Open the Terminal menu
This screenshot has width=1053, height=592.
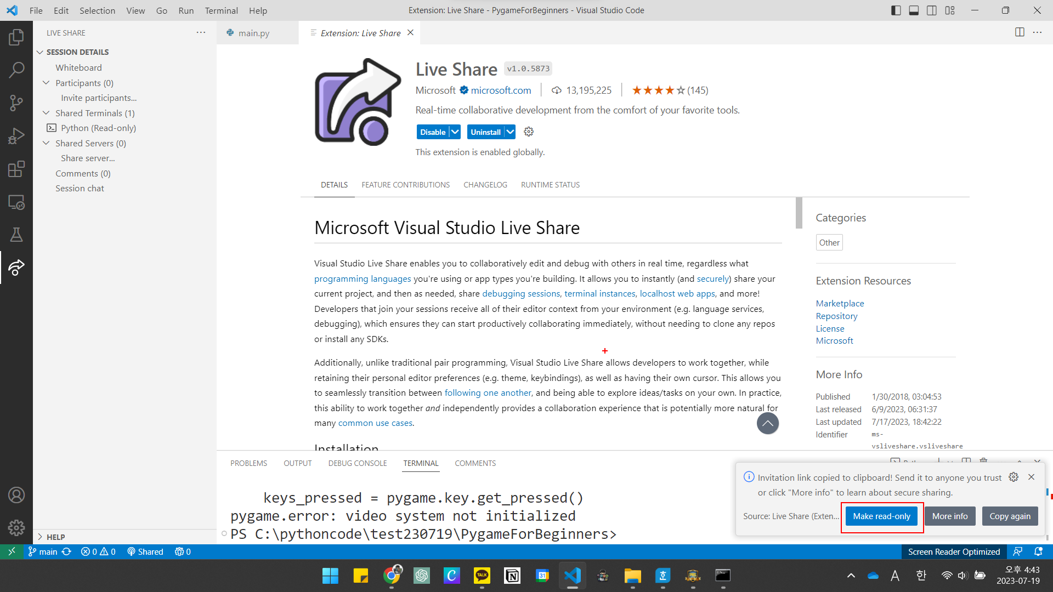(x=221, y=10)
